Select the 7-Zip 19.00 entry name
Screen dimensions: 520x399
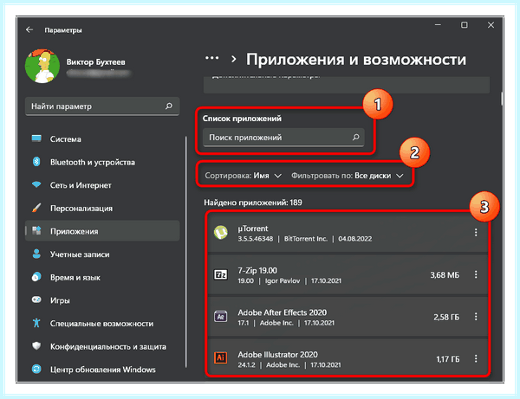click(x=257, y=271)
